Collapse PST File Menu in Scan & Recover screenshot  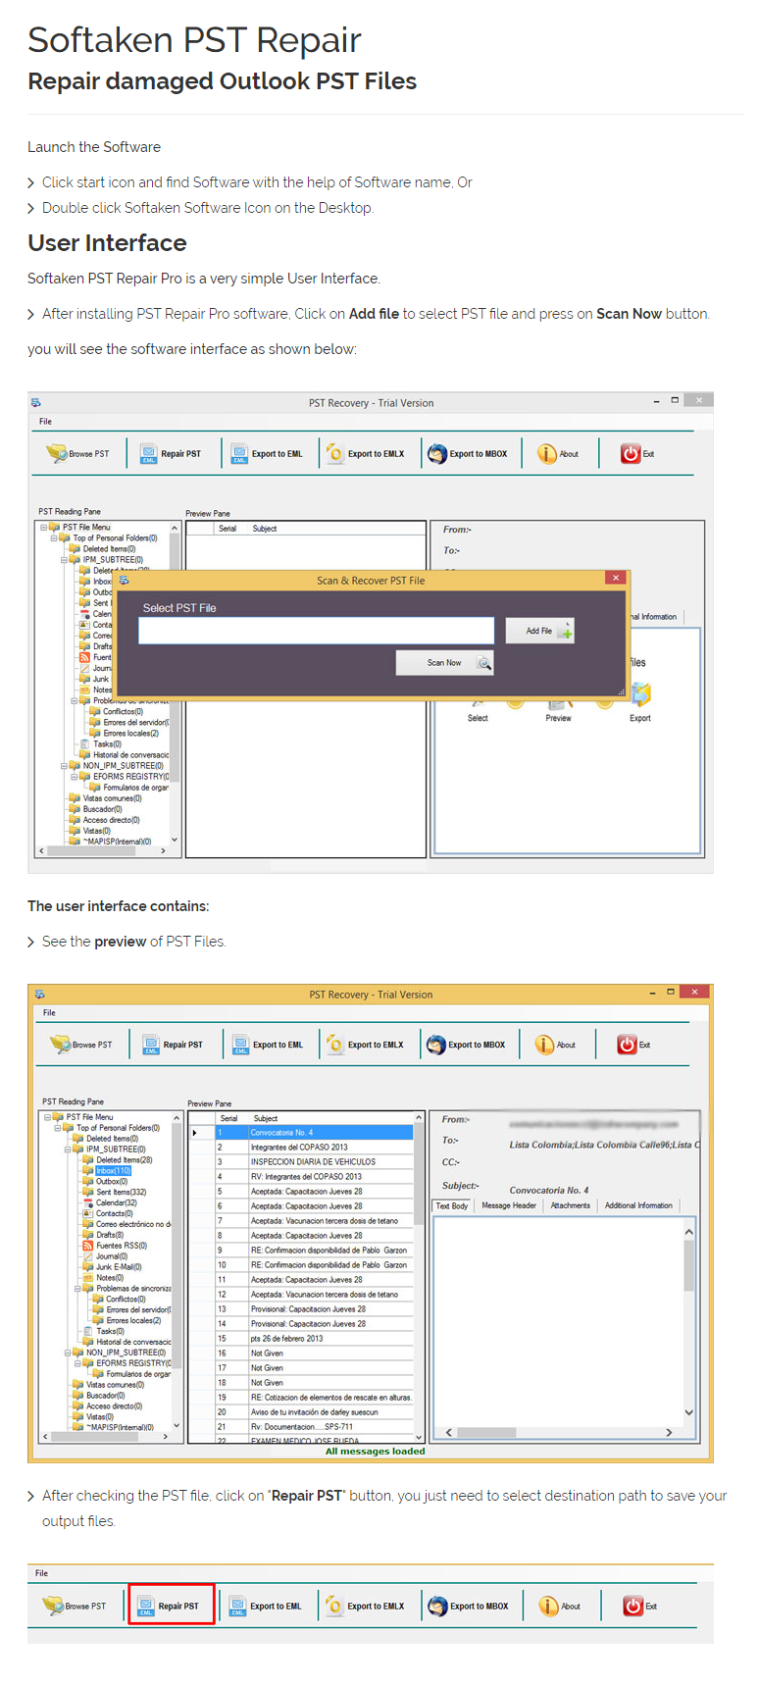click(x=43, y=527)
